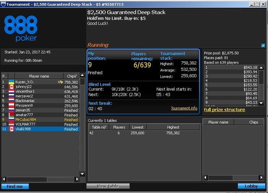The height and width of the screenshot is (193, 268).
Task: Click player list horizontal scroll right arrow
Action: pos(77,179)
